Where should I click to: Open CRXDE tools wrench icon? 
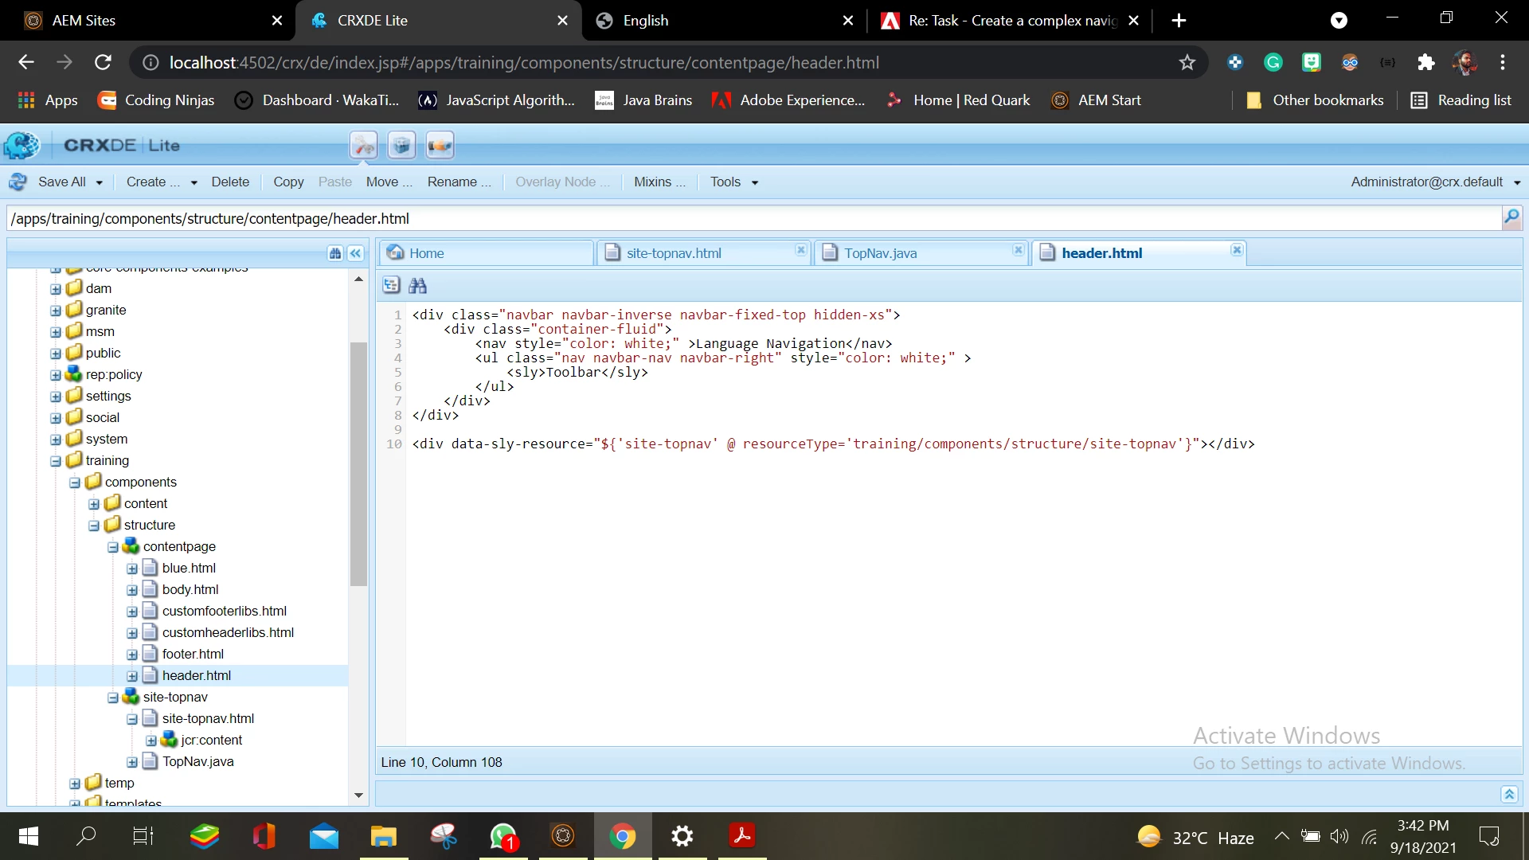click(x=364, y=146)
